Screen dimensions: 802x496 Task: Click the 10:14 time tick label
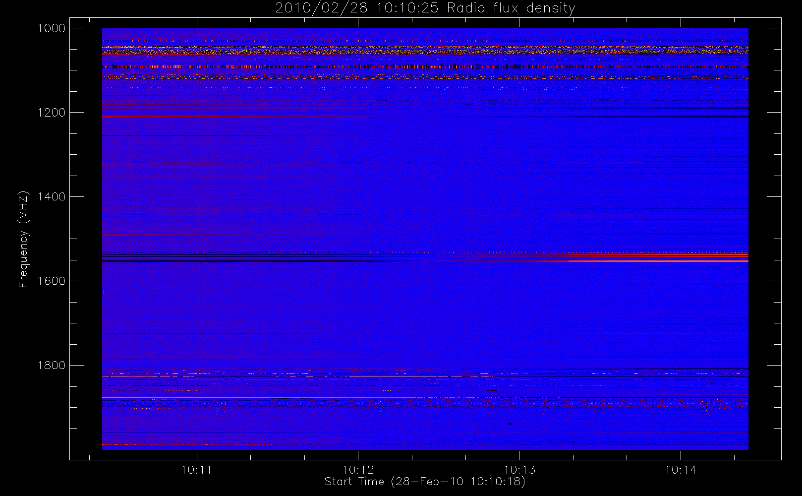point(681,470)
